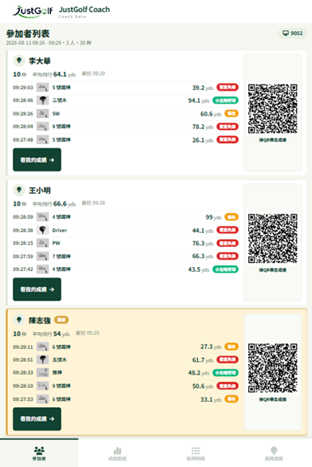The height and width of the screenshot is (467, 312).
Task: Click the wood club icon at 09:28:51
Action: [42, 359]
